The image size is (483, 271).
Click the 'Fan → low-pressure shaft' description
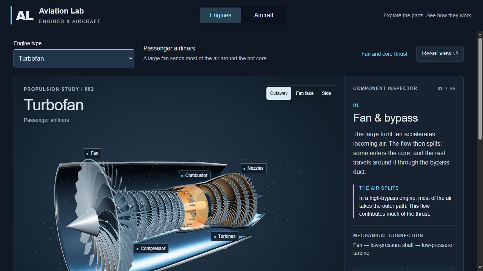(403, 249)
